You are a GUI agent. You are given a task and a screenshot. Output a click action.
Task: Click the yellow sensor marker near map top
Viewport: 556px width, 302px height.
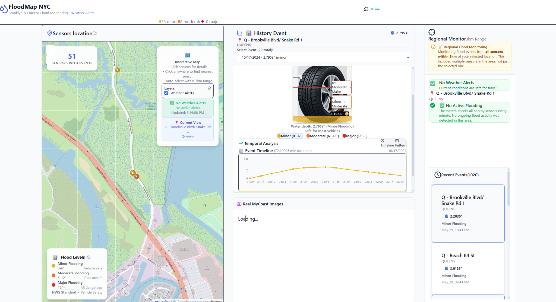tap(118, 70)
